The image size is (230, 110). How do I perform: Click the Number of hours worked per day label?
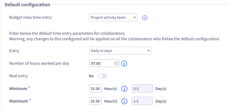(x=39, y=63)
